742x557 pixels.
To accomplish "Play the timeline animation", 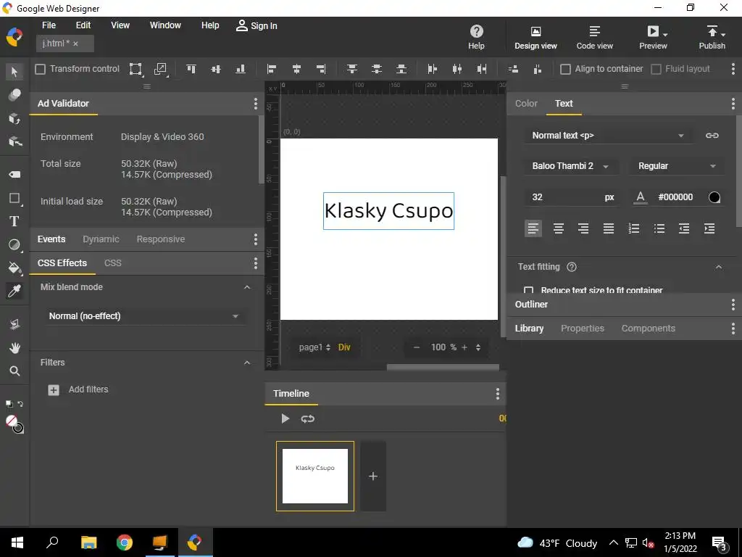I will click(x=285, y=418).
